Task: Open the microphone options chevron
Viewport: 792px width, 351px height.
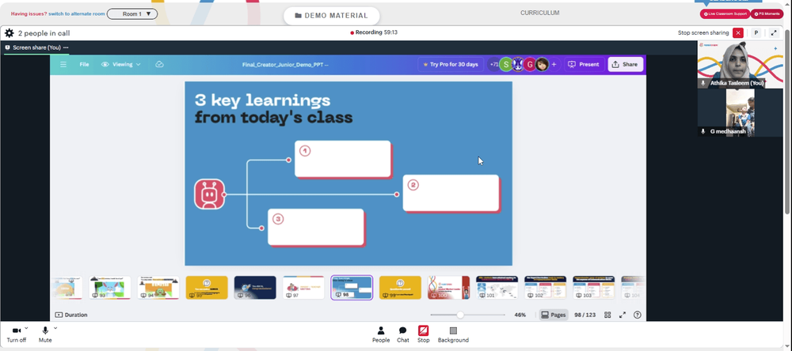Action: (55, 328)
